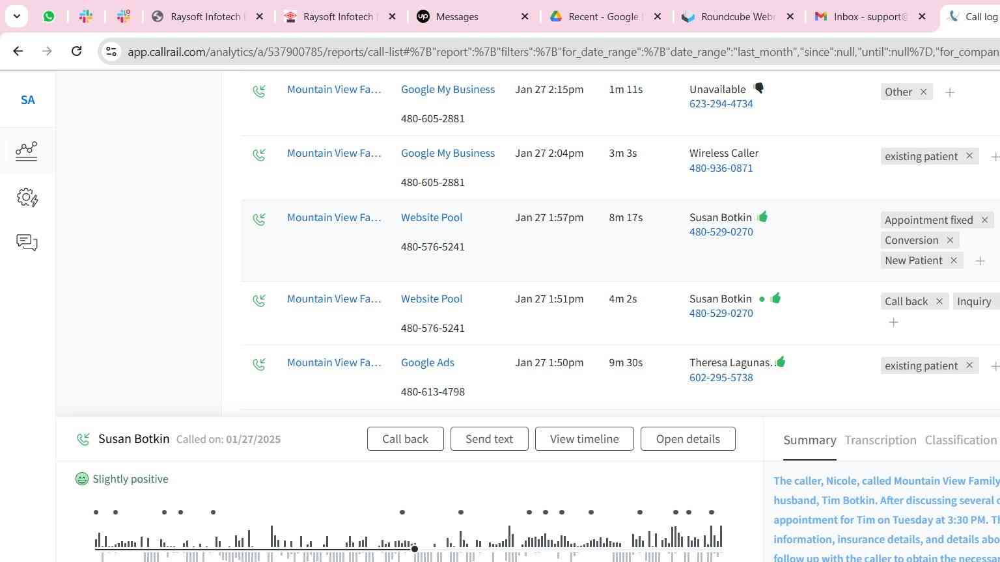Click the CallRail address bar URL
The image size is (1000, 562).
(563, 51)
